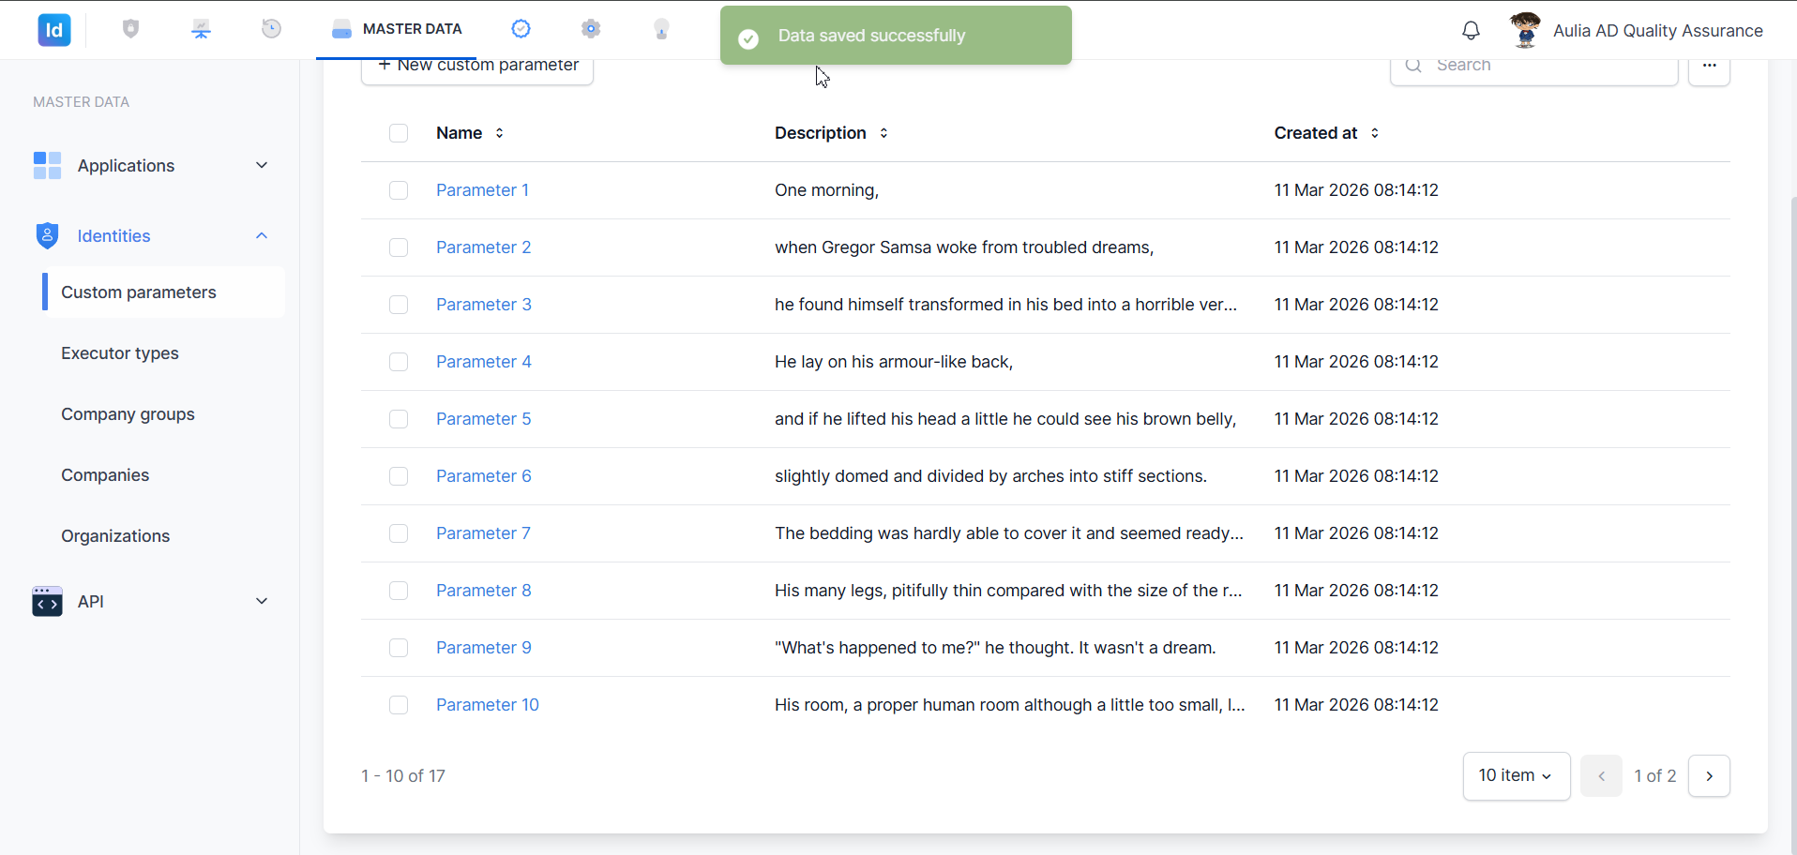Go to the next page arrow
The height and width of the screenshot is (855, 1797).
click(1709, 776)
